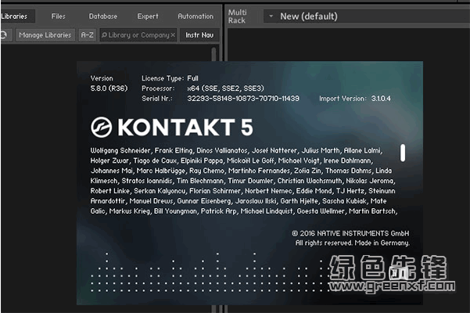Click the 2016 NATIVE INSTRUMENTS GmbH copyright text

(x=350, y=233)
